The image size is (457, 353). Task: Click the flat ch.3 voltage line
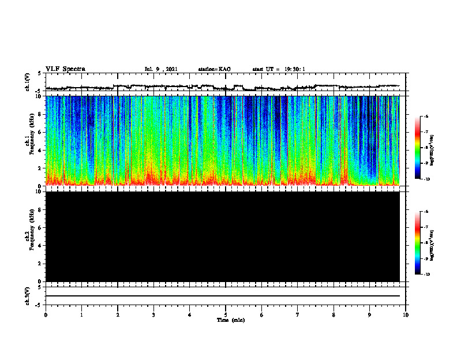point(223,296)
